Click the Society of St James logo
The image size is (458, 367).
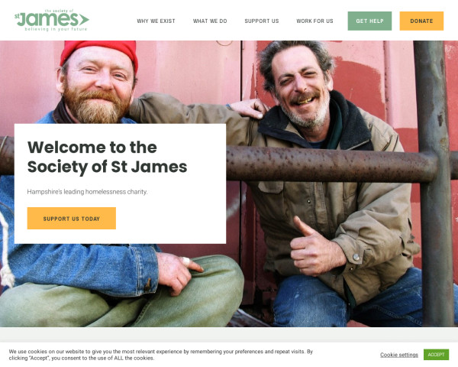52,20
